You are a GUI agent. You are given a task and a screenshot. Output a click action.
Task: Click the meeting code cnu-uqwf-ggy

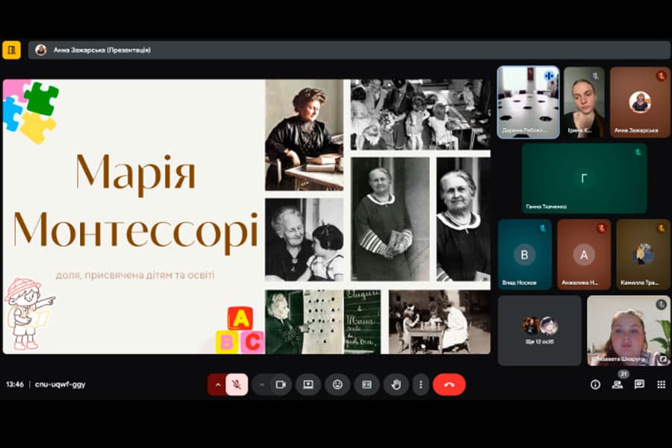(60, 384)
